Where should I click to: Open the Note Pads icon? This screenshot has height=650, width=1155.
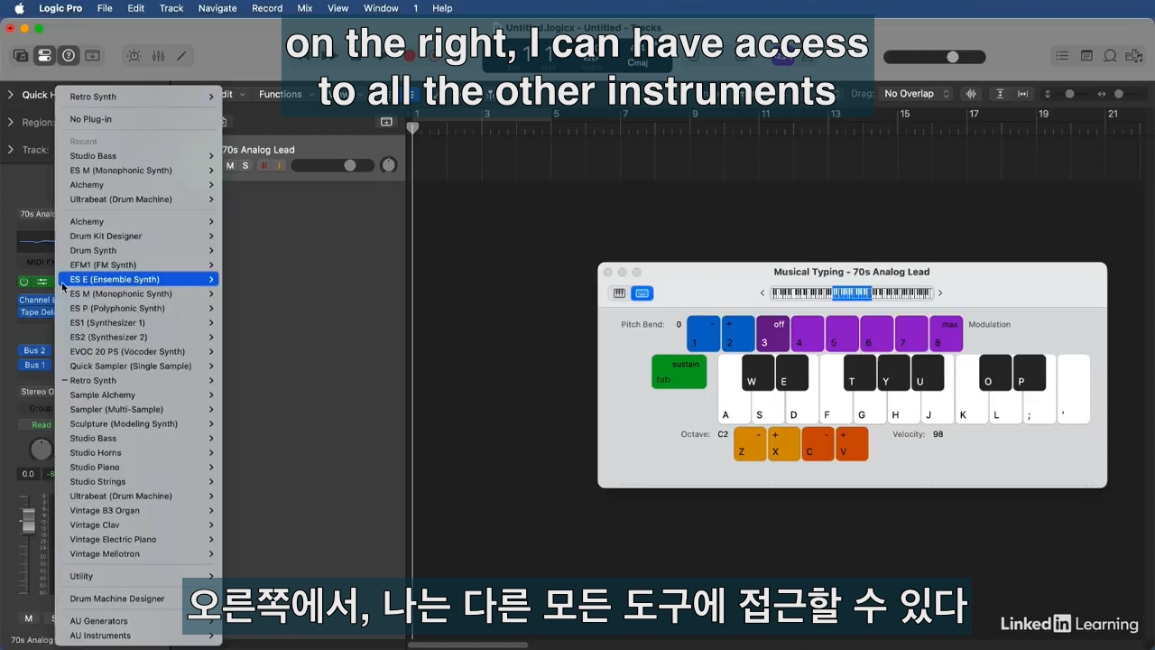pos(1086,56)
